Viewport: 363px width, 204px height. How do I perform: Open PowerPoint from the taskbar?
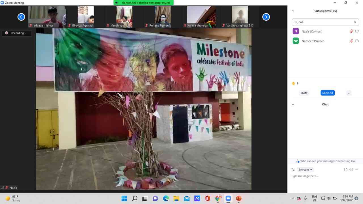coord(239,198)
